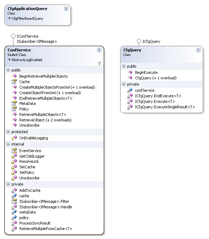The width and height of the screenshot is (209, 239).
Task: Click the EventService property icon
Action: (14, 151)
